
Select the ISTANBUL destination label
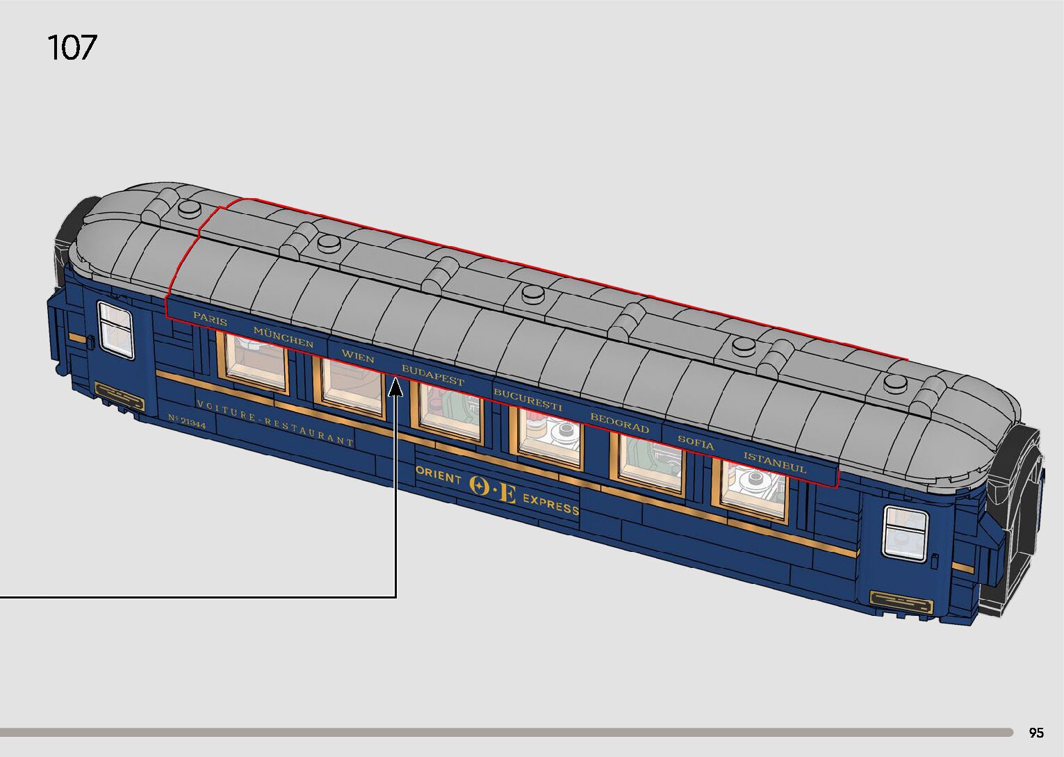tap(775, 463)
